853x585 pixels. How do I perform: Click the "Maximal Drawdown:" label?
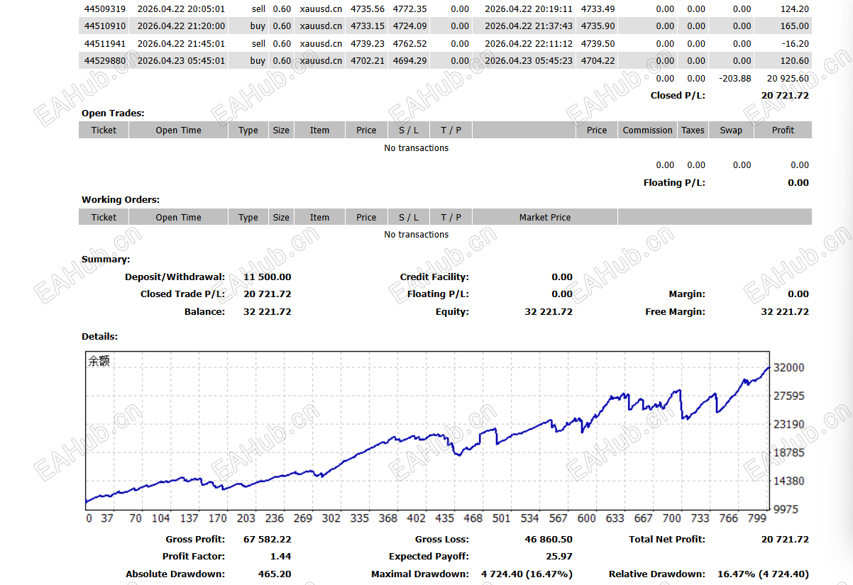coord(420,574)
